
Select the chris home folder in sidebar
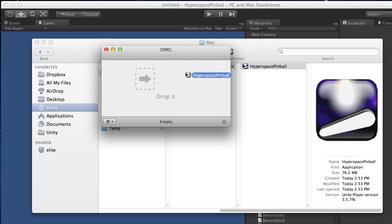tap(65, 108)
